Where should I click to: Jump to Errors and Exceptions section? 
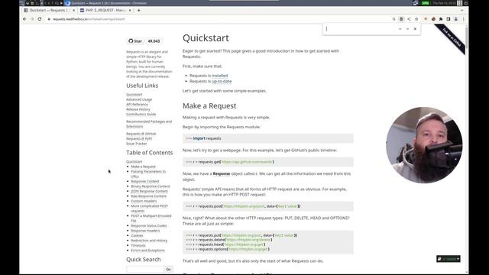click(147, 251)
